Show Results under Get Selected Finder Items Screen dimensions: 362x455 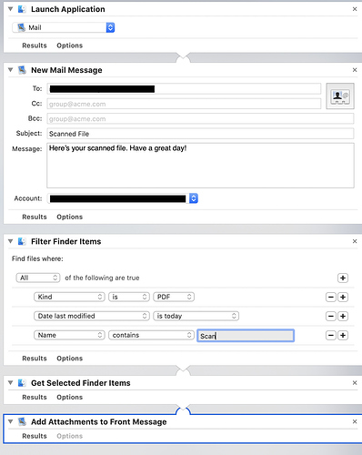click(x=35, y=397)
